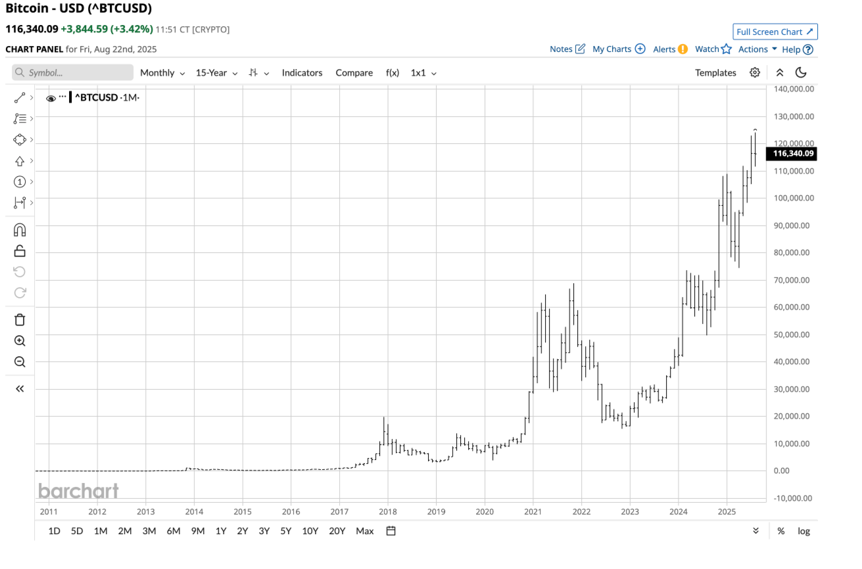Click the CHART PANEL date heading
Screen dimensions: 862x569
(x=81, y=49)
